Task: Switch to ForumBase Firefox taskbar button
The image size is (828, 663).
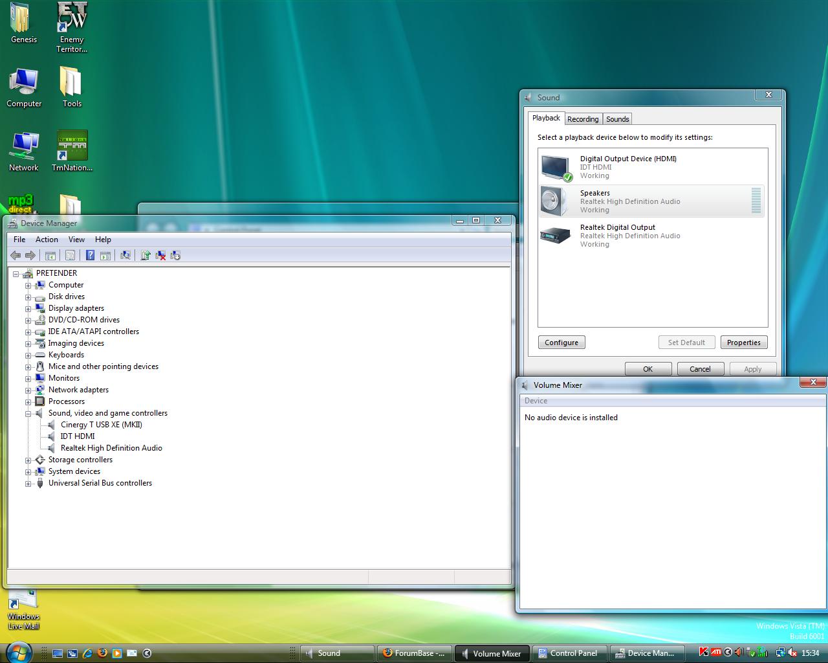Action: click(x=415, y=653)
